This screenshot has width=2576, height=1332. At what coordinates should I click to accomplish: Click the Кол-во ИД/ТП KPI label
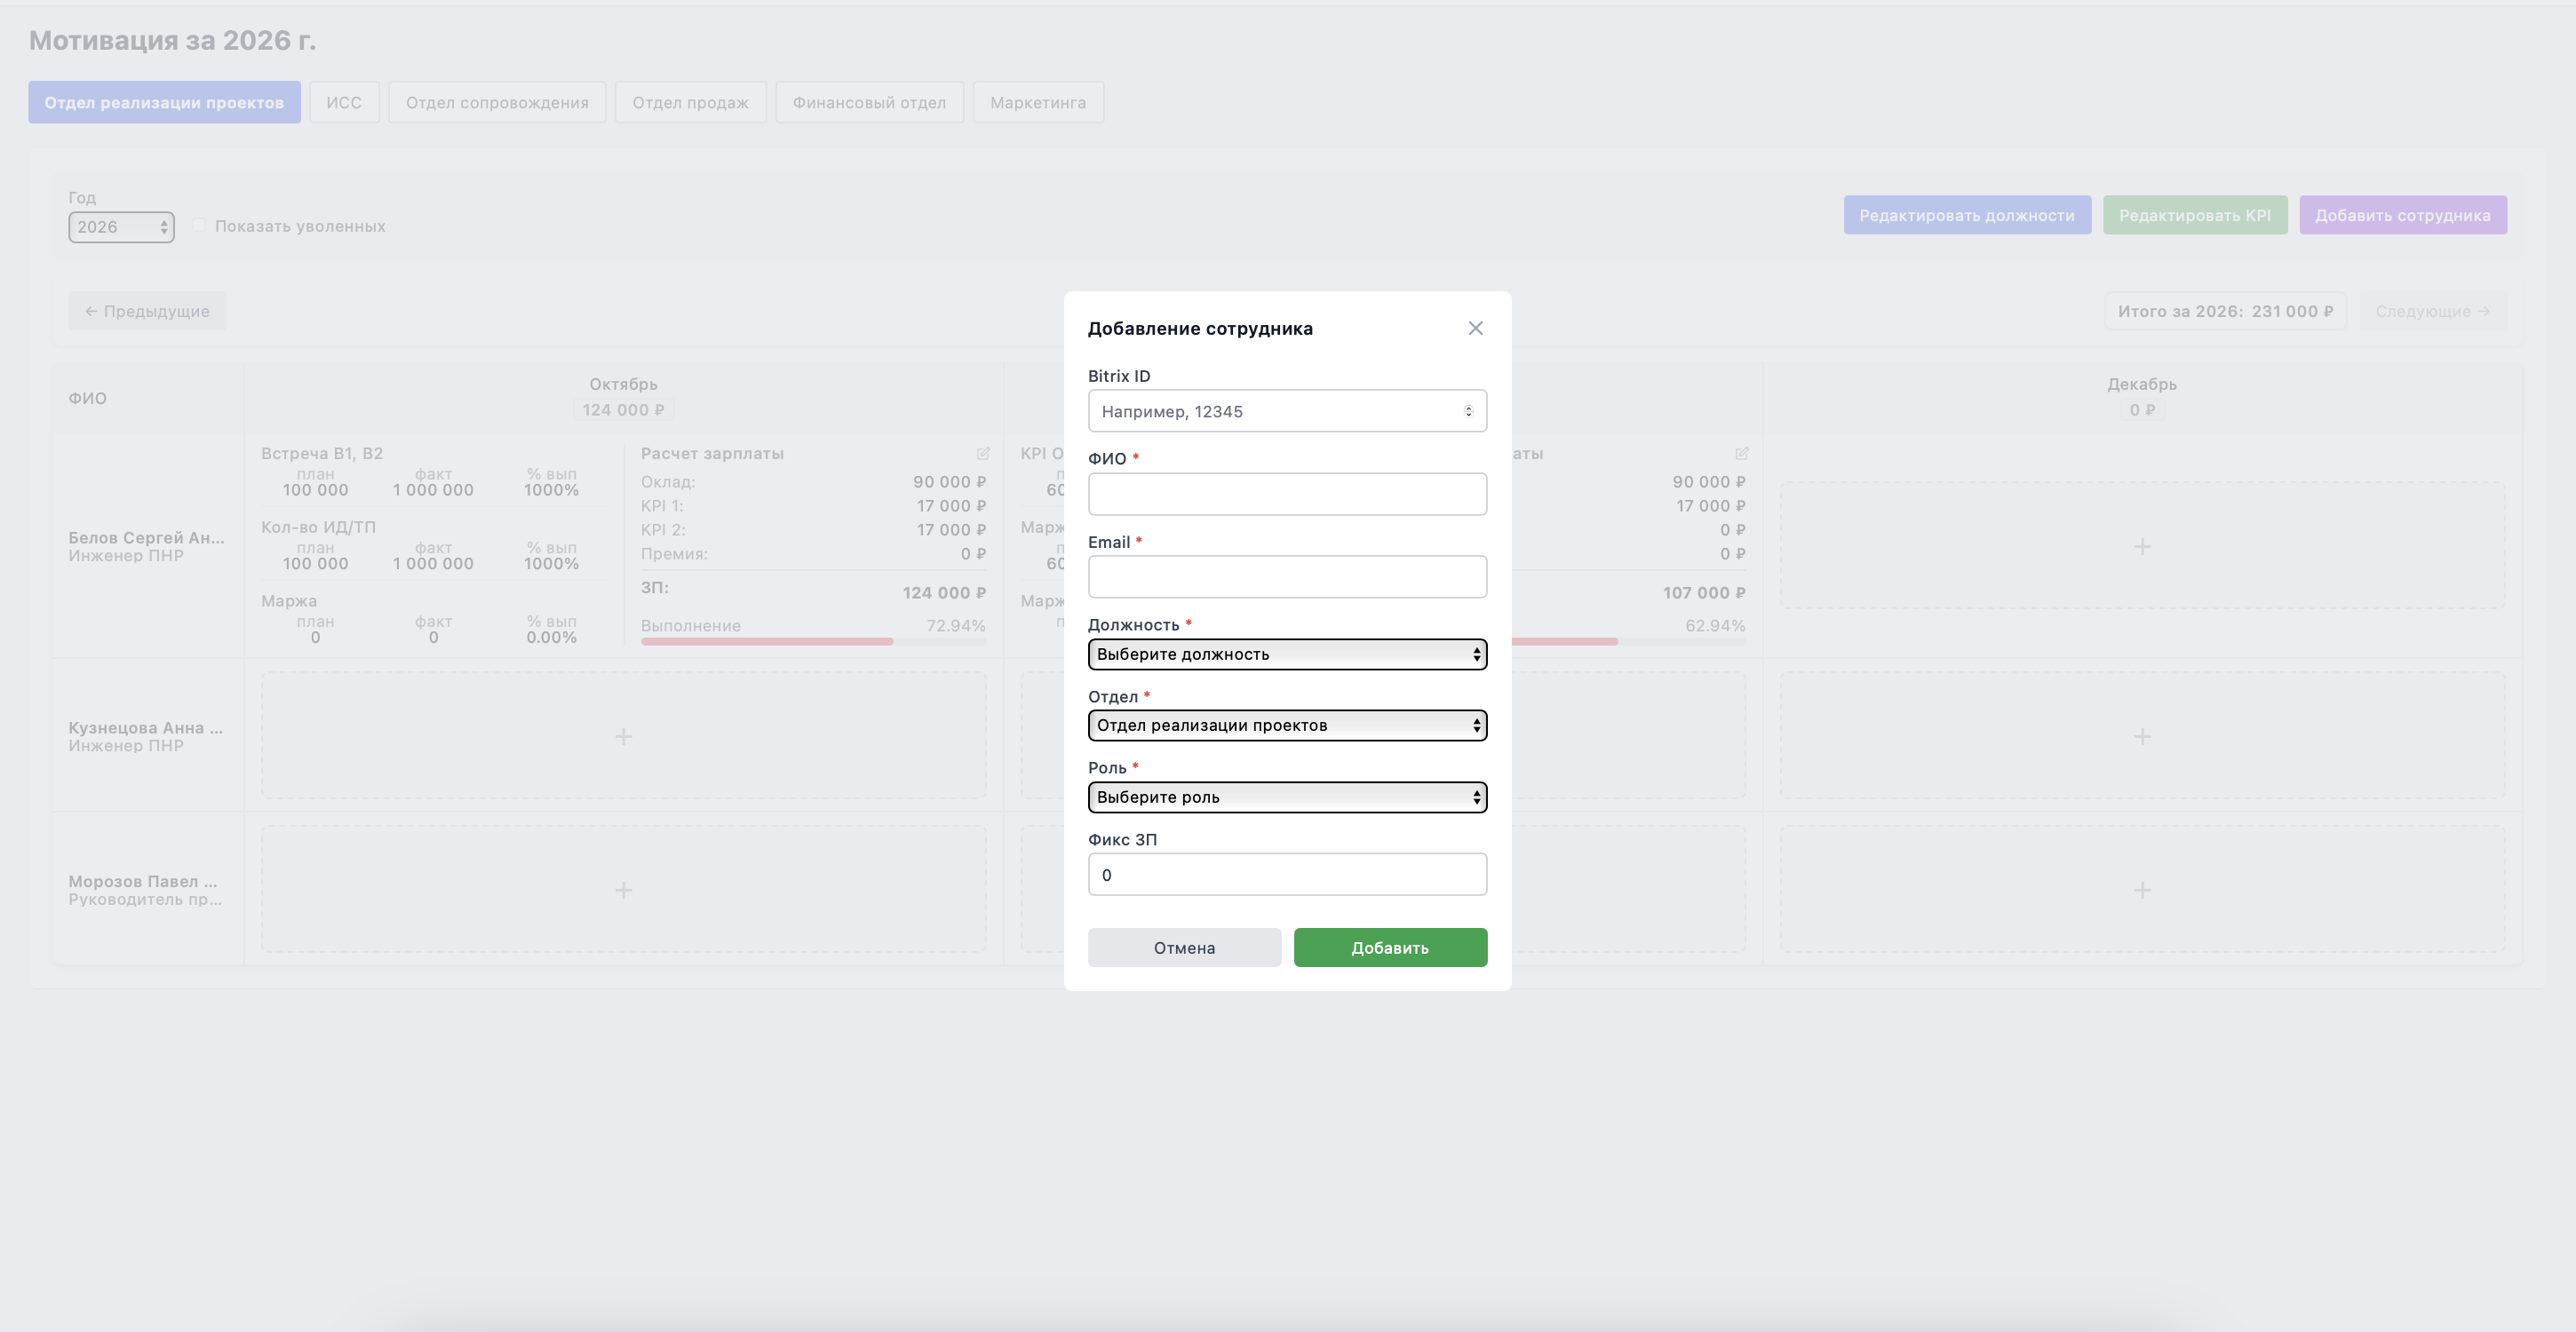tap(318, 527)
